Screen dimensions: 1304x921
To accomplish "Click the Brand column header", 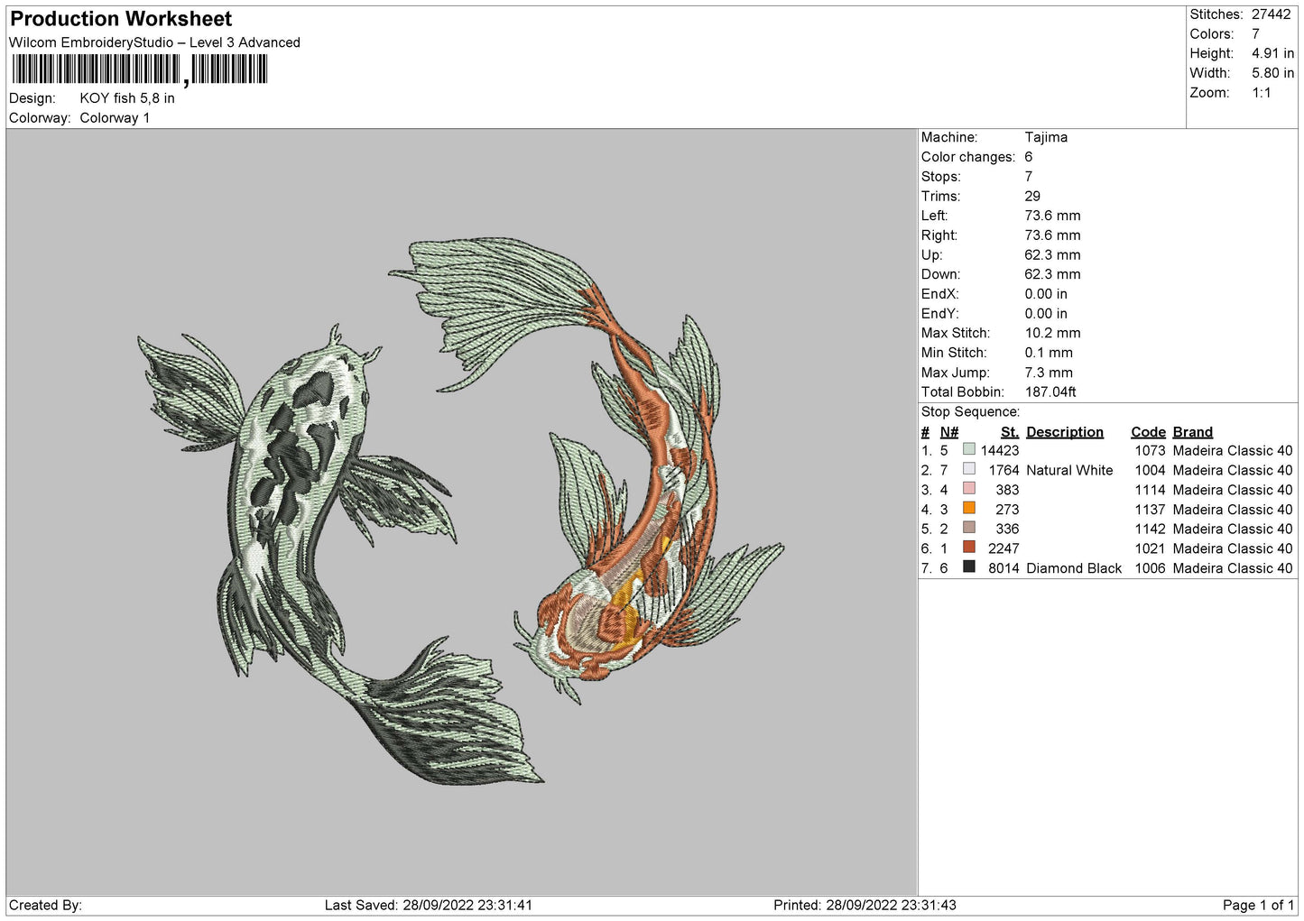I will [x=1192, y=432].
